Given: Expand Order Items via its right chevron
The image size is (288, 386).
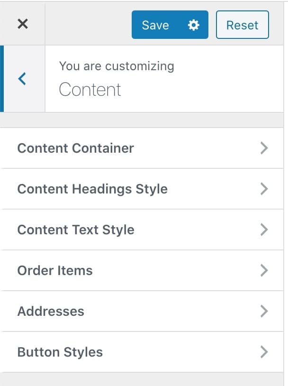Looking at the screenshot, I should [264, 271].
